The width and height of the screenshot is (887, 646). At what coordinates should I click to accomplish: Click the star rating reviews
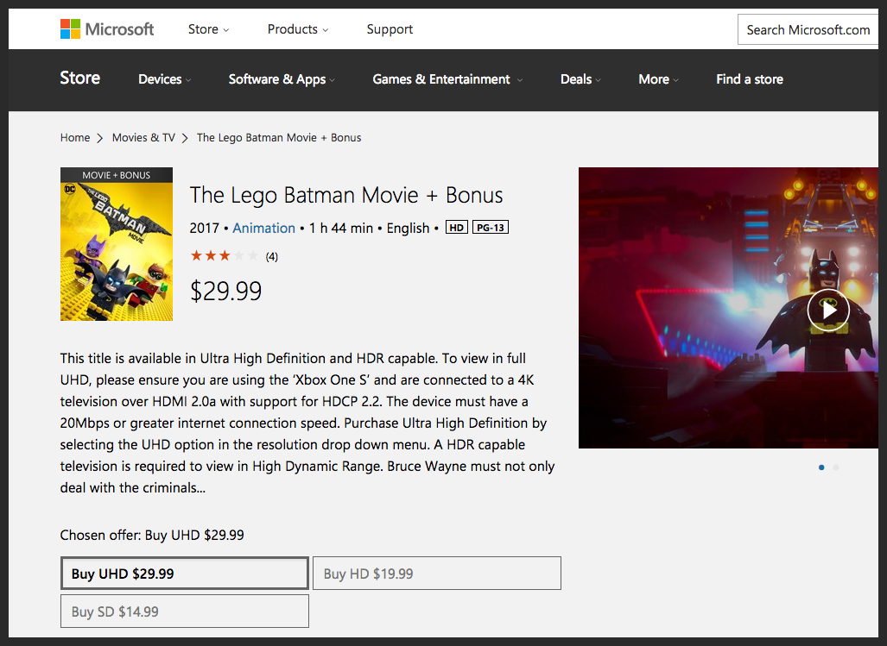(x=234, y=256)
